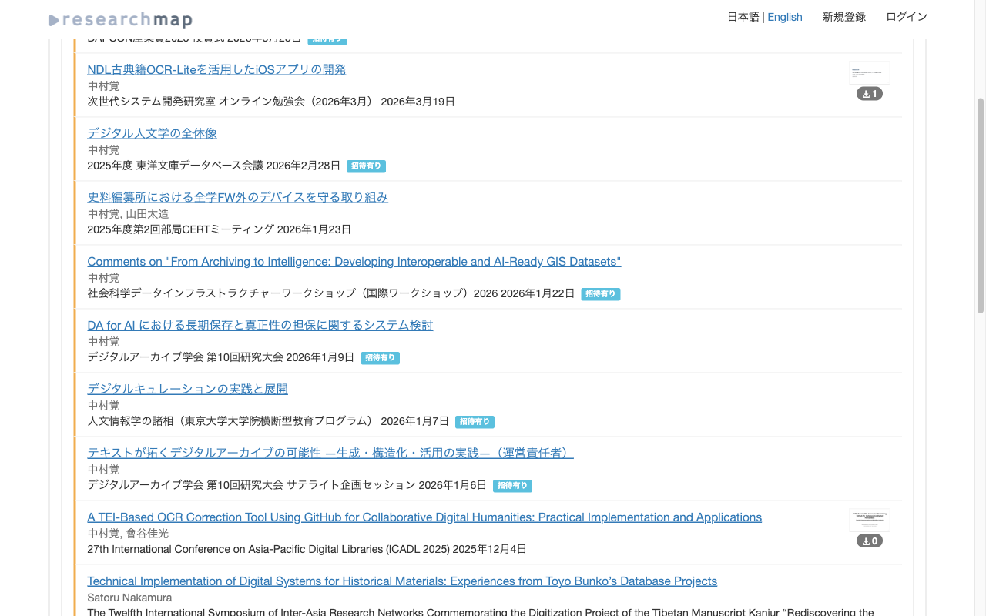Open デジタルキュレーションの実践と展開 link

(187, 389)
